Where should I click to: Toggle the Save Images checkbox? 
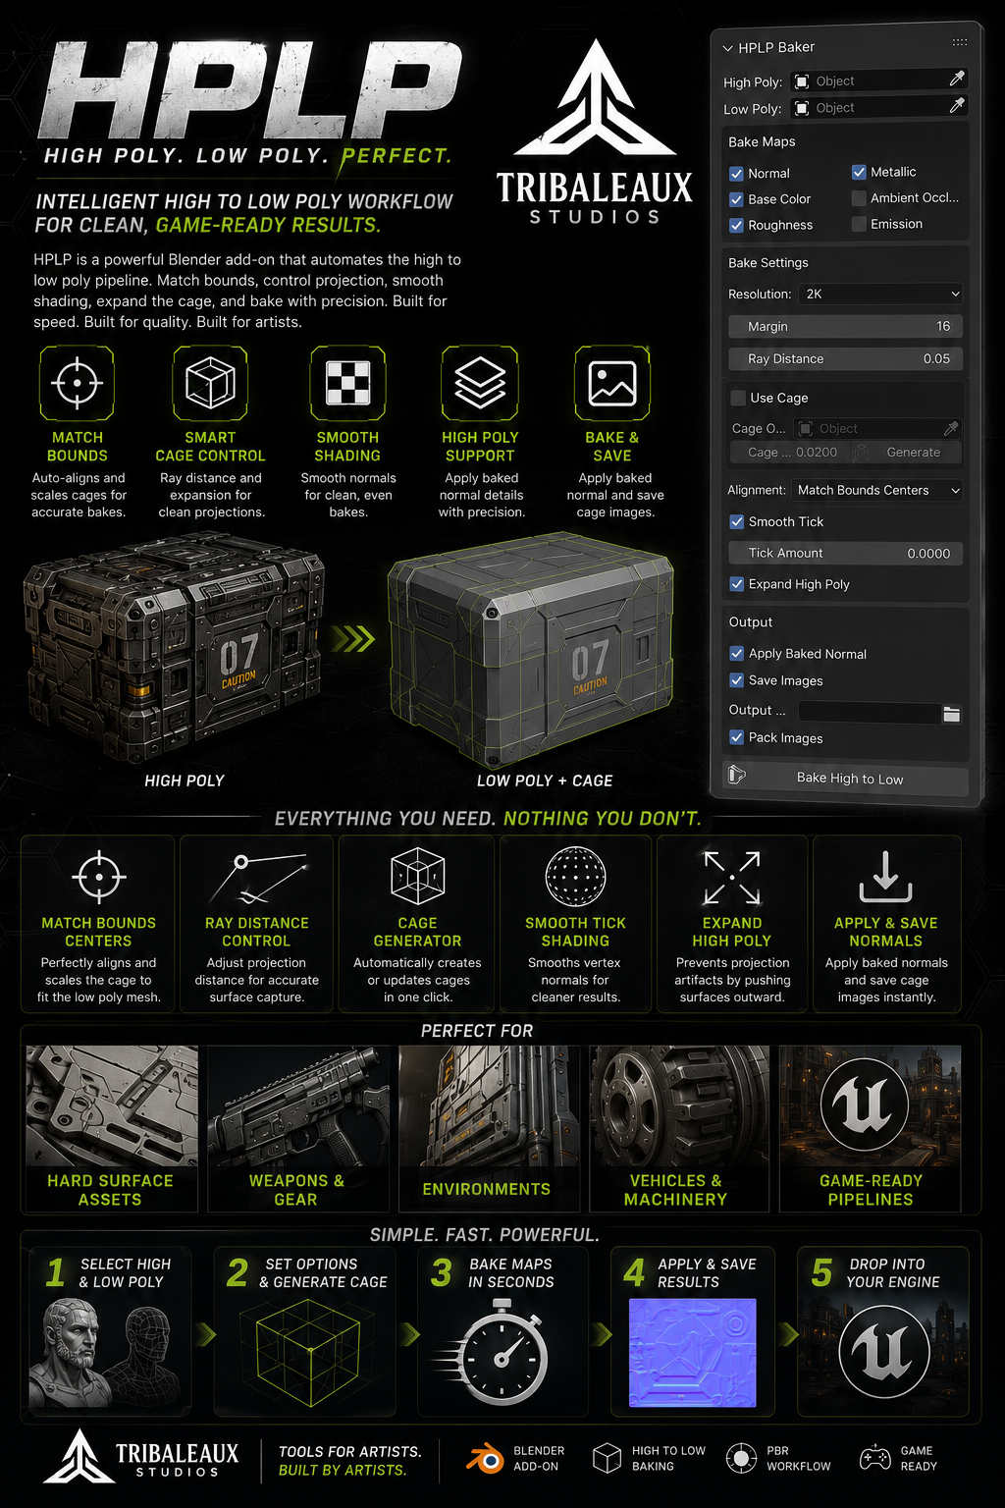pos(736,680)
